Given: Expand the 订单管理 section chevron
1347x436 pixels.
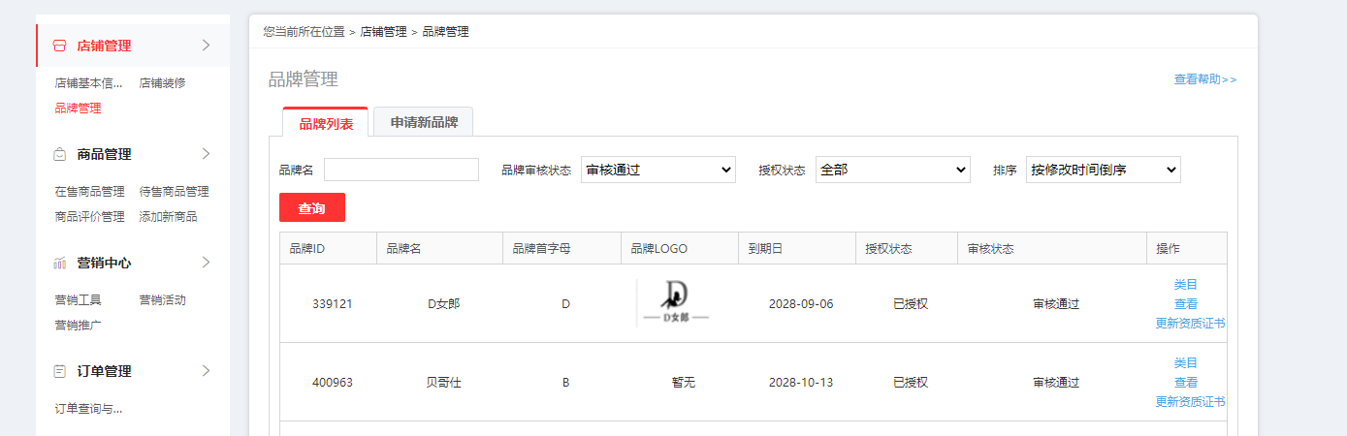Looking at the screenshot, I should pyautogui.click(x=206, y=370).
